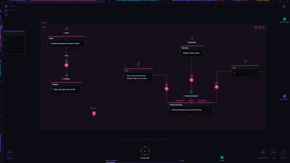Click the pencil edit icon on group
Screen dimensions: 290x163
260,28
